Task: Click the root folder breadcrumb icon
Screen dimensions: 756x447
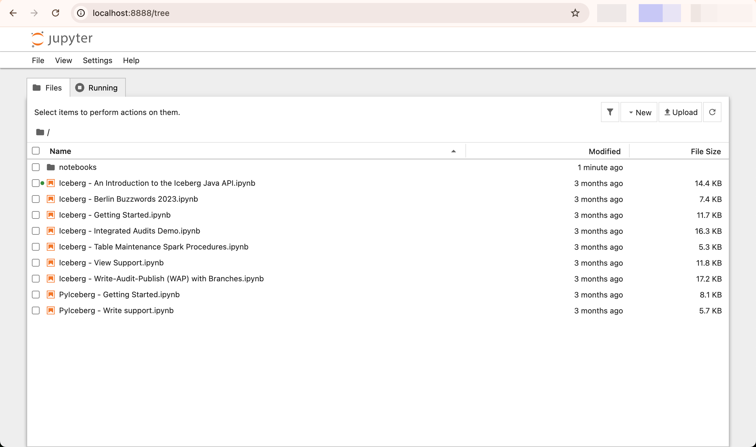Action: [40, 132]
